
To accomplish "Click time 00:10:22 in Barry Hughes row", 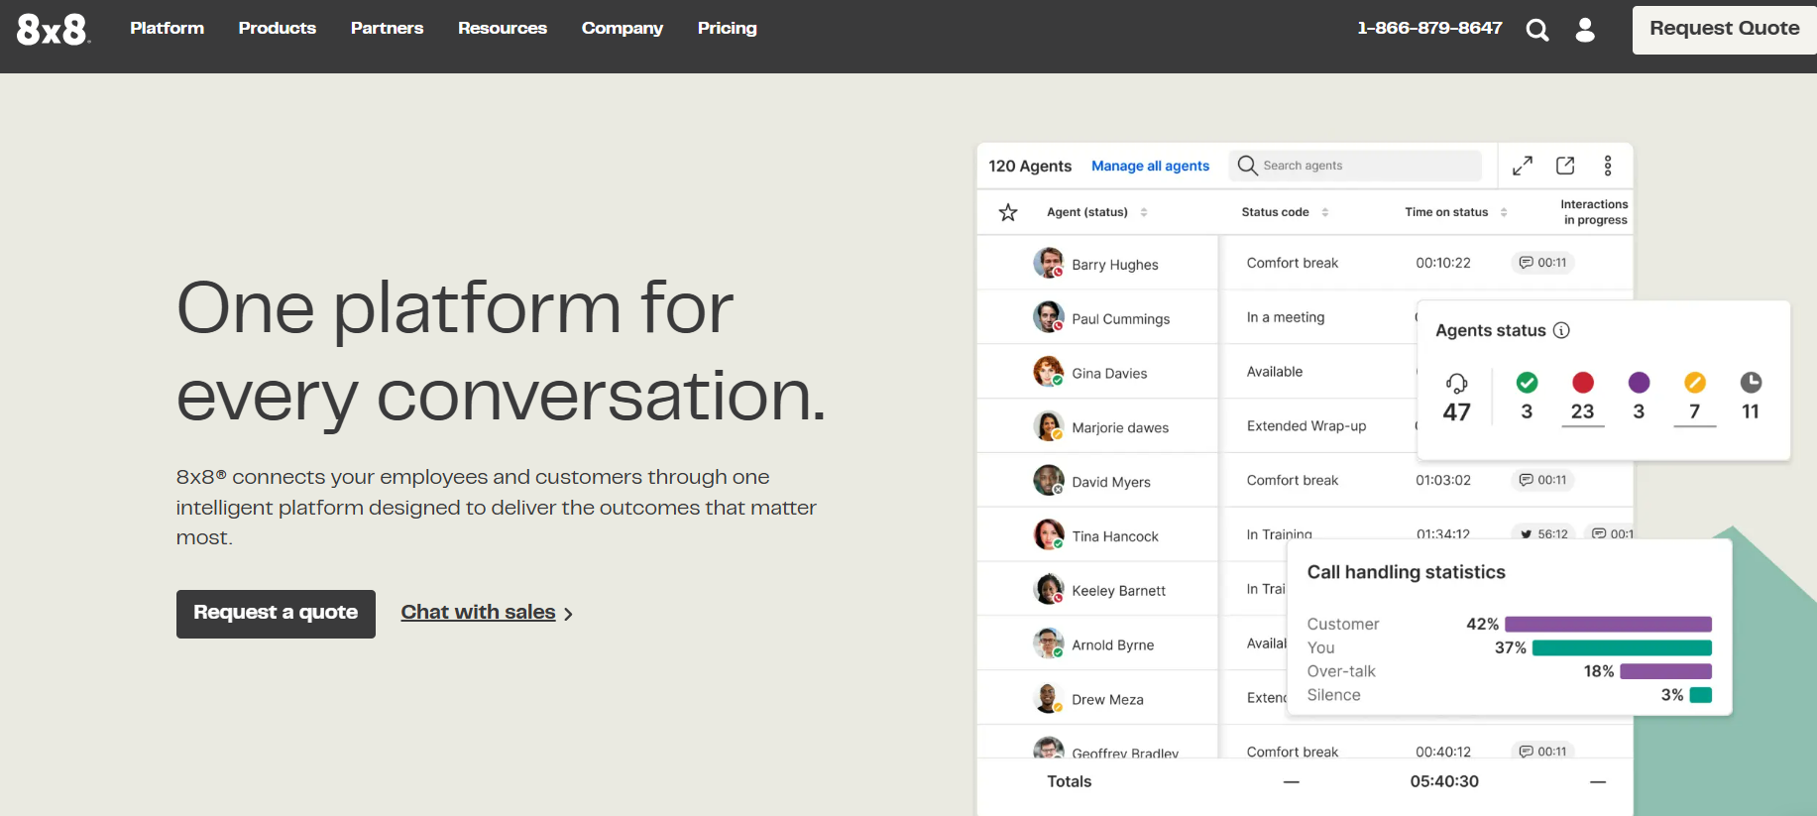I will pyautogui.click(x=1443, y=263).
